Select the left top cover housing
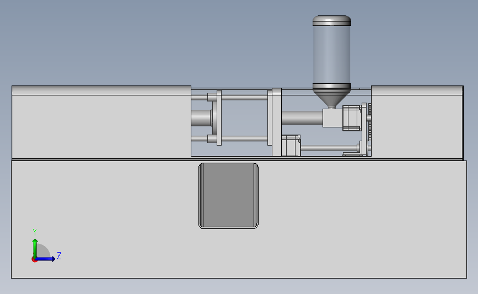 (x=101, y=122)
